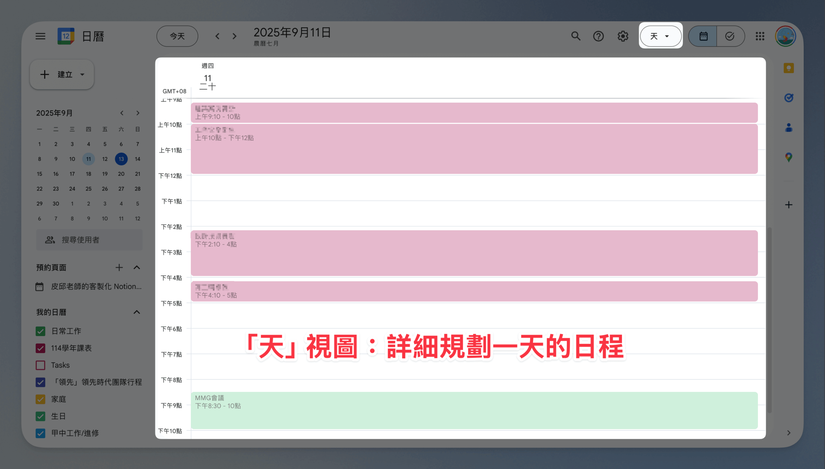Collapse the 我的日曆 section
The height and width of the screenshot is (469, 825).
point(137,312)
